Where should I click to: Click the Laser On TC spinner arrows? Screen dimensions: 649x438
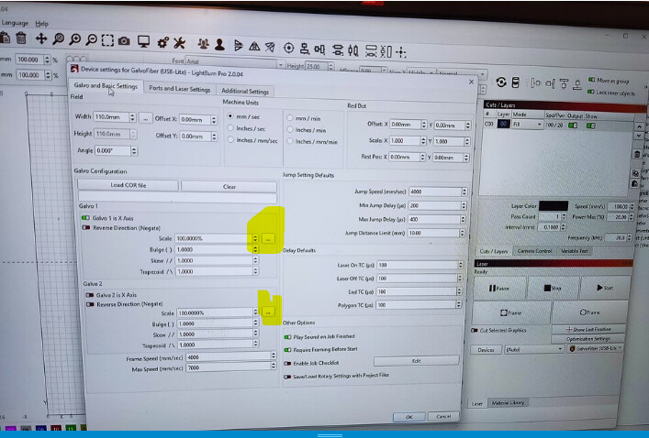(460, 265)
